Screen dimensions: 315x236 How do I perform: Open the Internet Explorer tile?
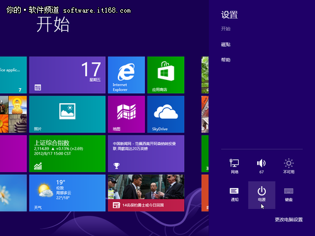126,75
